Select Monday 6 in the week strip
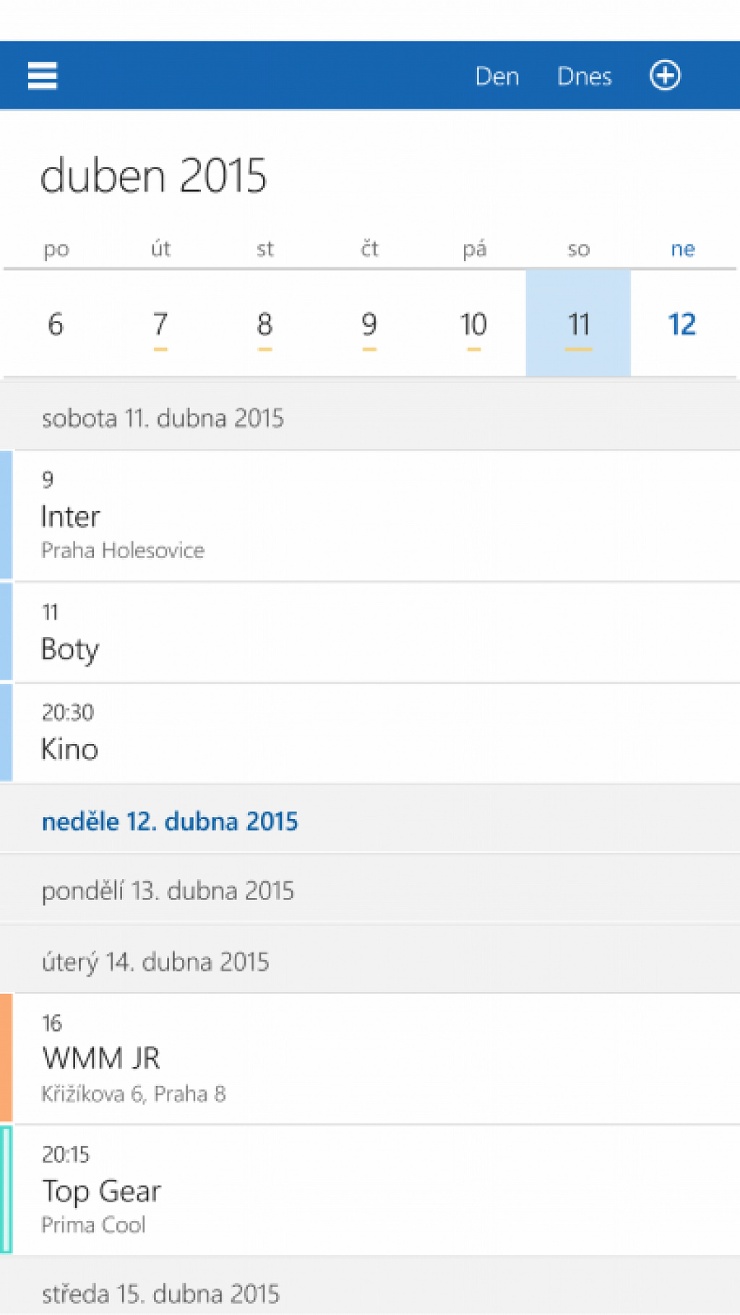The image size is (740, 1315). tap(56, 324)
